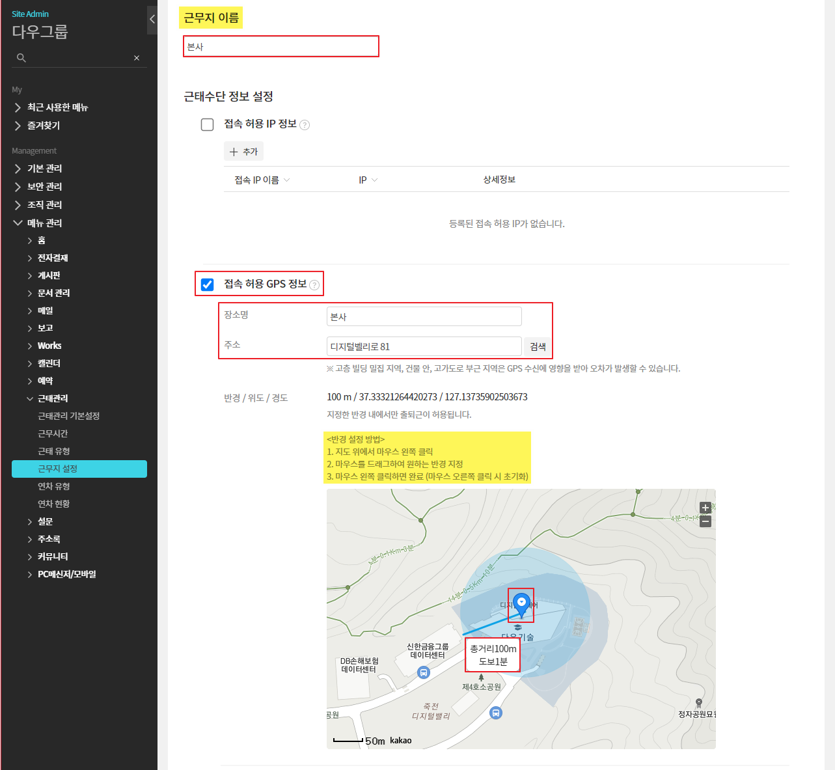Screen dimensions: 835x770
Task: Clear the sidebar search with X icon
Action: click(x=137, y=58)
